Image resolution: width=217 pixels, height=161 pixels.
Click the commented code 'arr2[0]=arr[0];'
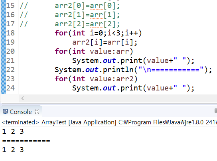point(87,6)
